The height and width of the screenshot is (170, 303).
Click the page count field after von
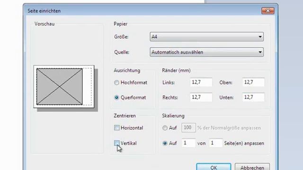[x=216, y=143]
